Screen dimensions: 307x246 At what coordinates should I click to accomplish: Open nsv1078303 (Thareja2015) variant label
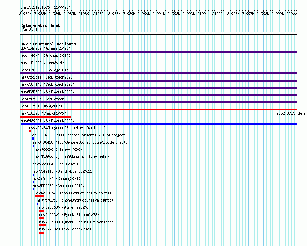(46, 70)
